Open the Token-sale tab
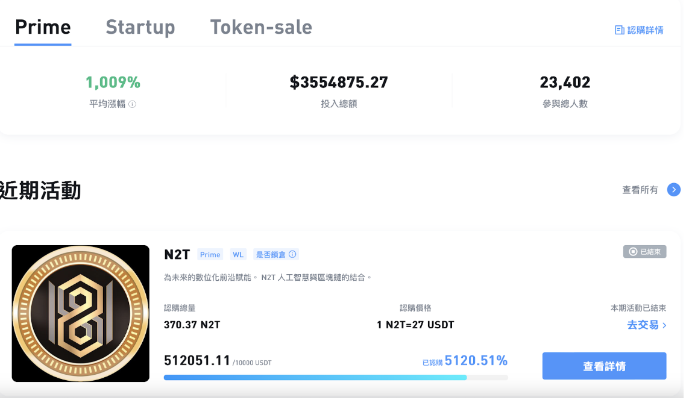The image size is (686, 400). click(261, 27)
